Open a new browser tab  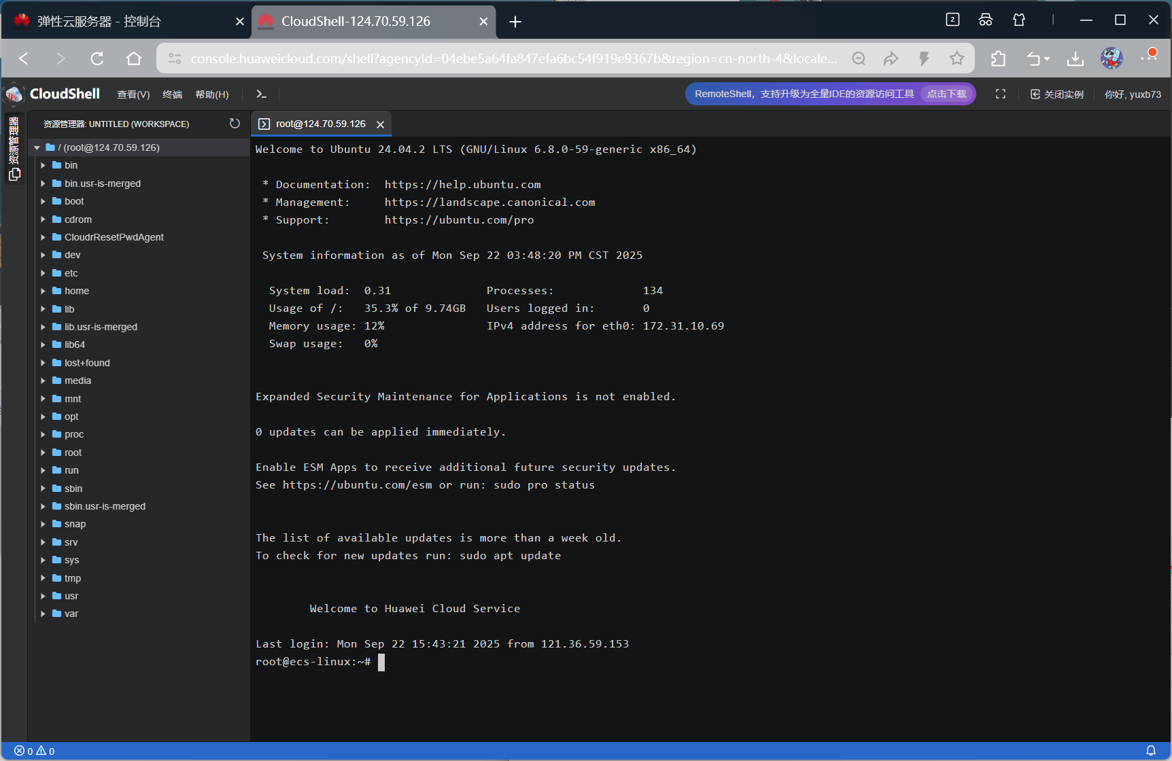515,22
